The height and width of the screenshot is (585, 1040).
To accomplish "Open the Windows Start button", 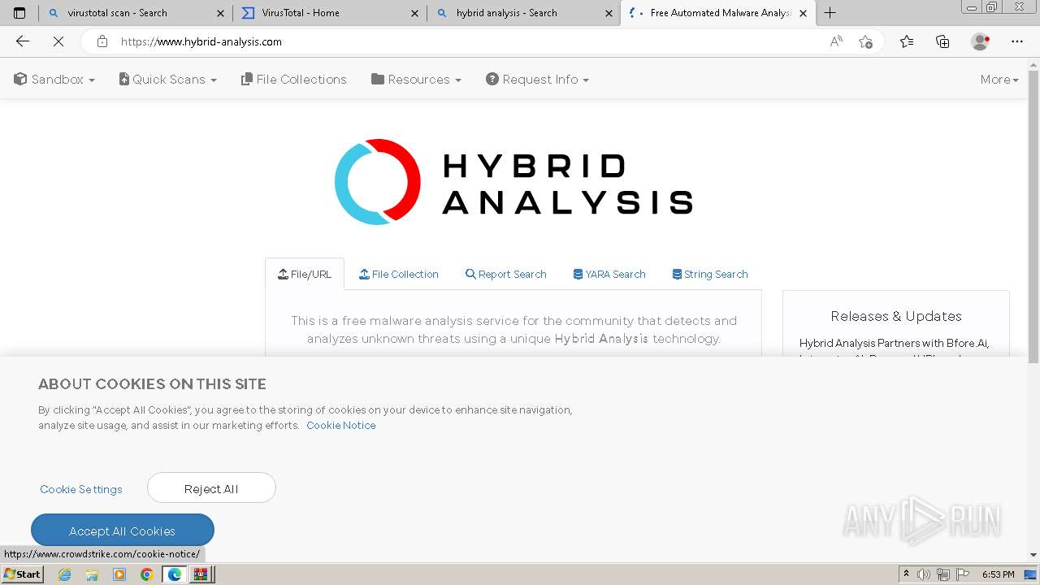I will [x=22, y=574].
